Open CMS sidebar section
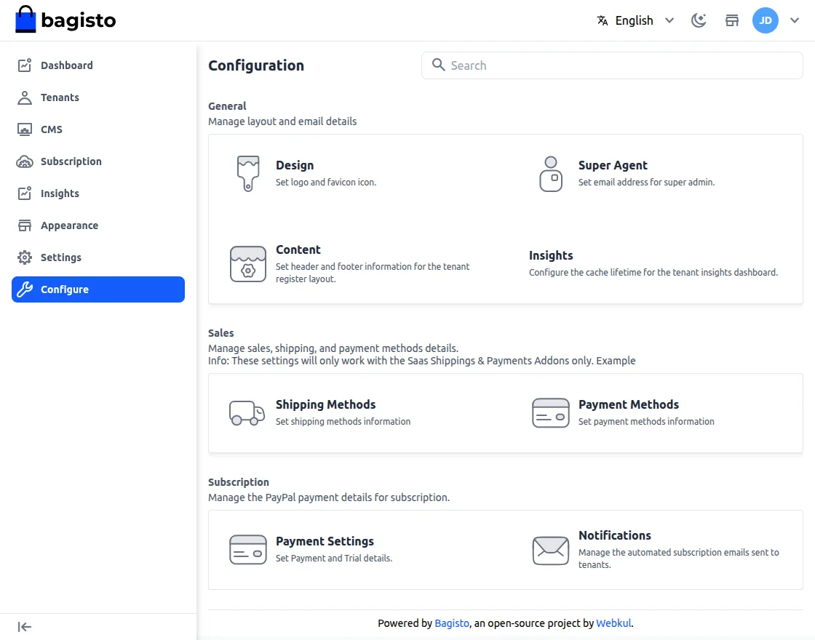 pyautogui.click(x=98, y=129)
